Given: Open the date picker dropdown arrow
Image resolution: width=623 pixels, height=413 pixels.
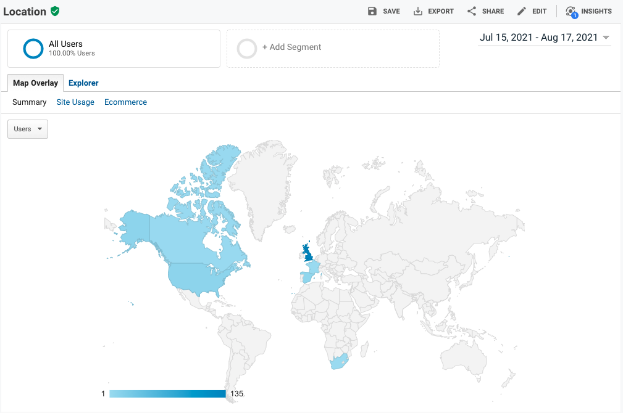Looking at the screenshot, I should tap(604, 37).
